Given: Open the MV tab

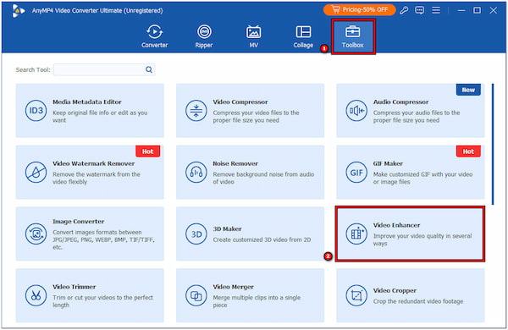Looking at the screenshot, I should pyautogui.click(x=254, y=36).
